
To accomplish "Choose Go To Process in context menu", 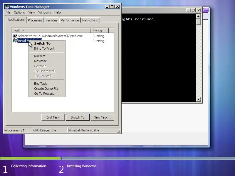I will (47, 94).
